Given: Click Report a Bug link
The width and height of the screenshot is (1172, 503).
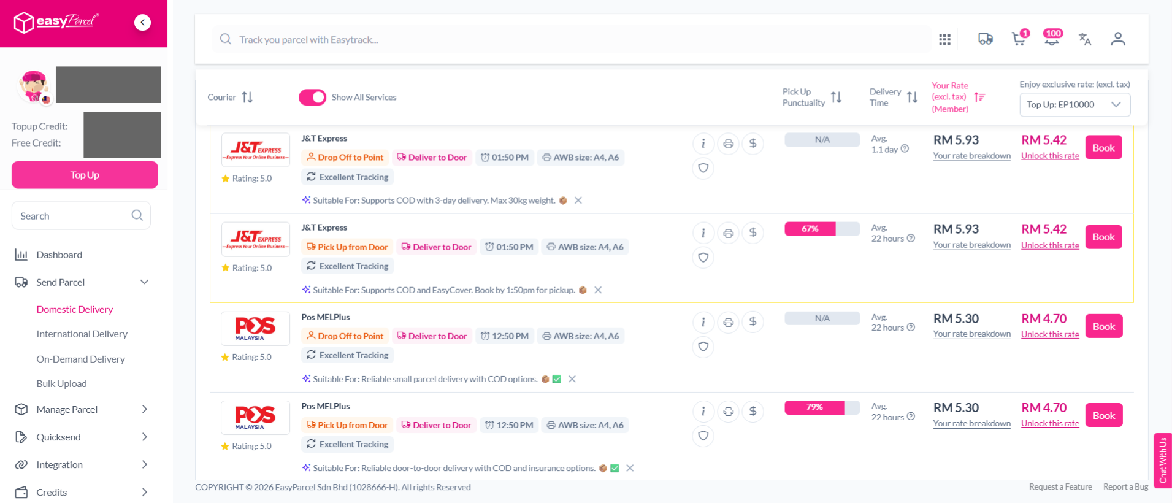Looking at the screenshot, I should click(x=1125, y=487).
